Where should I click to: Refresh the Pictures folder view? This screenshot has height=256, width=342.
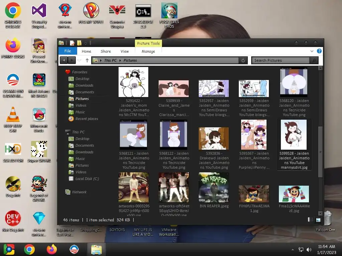click(243, 61)
